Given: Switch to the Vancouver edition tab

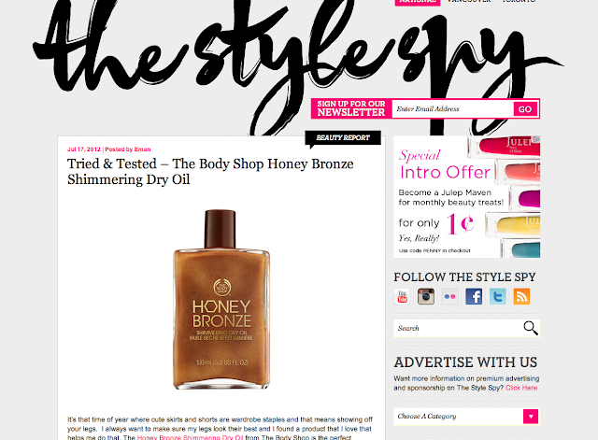Looking at the screenshot, I should tap(469, 2).
